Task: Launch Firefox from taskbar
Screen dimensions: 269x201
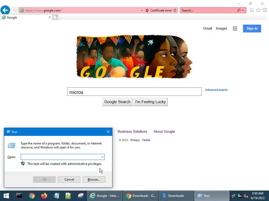Action: pos(44,196)
